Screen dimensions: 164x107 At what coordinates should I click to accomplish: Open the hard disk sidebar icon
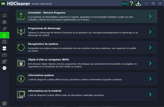coord(5,42)
